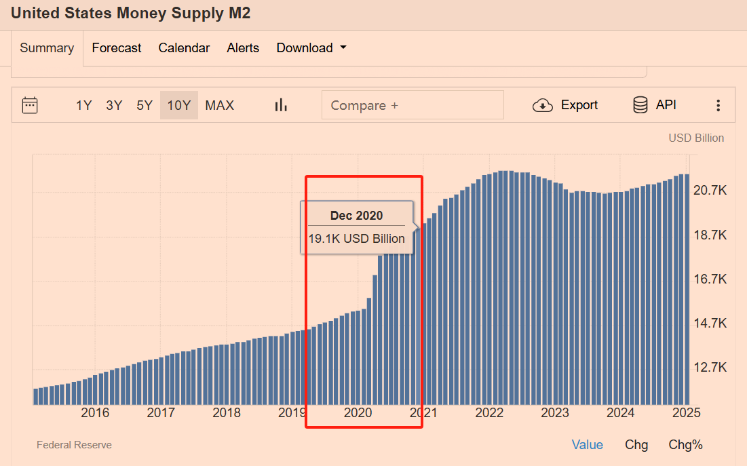Open the Forecast tab

117,48
